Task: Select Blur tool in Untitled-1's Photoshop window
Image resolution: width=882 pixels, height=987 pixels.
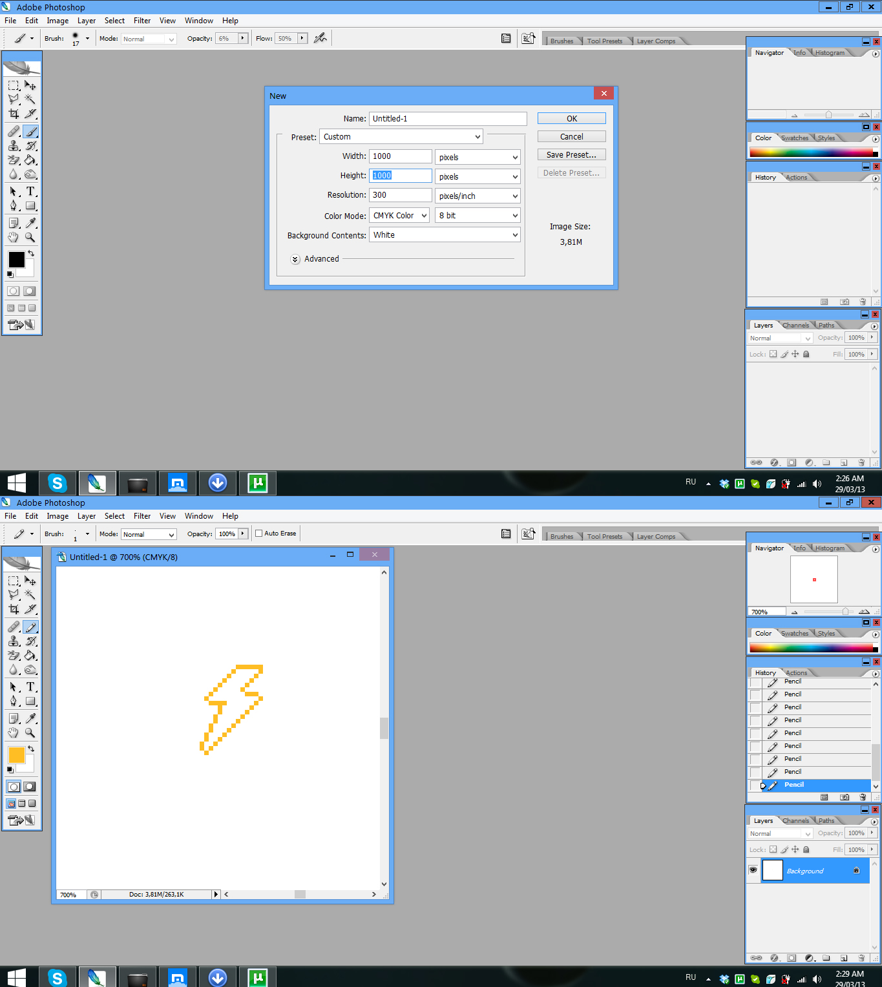Action: pos(14,669)
